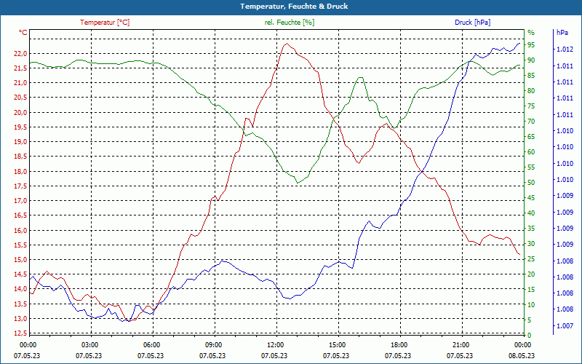Click the "21,5" temperature axis tick
This screenshot has height=364, width=582.
20,68
